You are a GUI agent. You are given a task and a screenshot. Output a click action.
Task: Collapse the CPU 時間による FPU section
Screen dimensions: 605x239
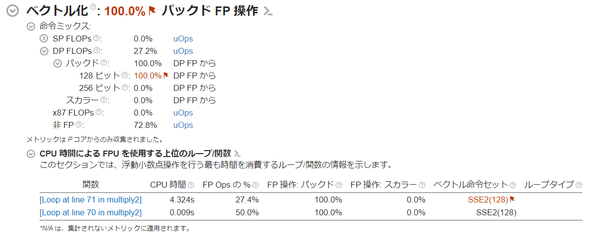[x=31, y=154]
